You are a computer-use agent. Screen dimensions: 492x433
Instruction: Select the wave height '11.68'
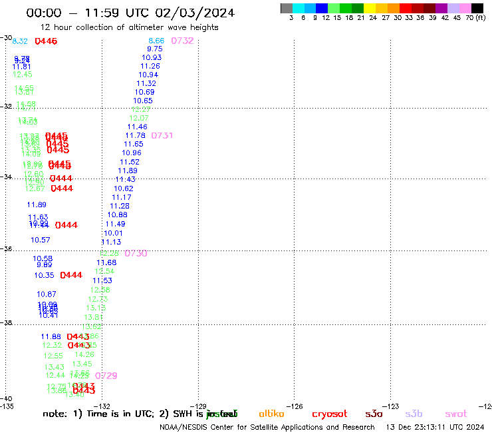(x=106, y=262)
